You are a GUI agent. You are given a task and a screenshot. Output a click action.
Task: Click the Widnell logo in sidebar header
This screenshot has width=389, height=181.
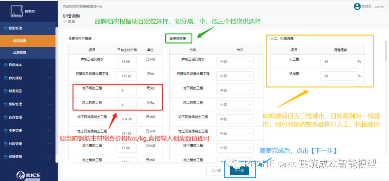pos(16,11)
